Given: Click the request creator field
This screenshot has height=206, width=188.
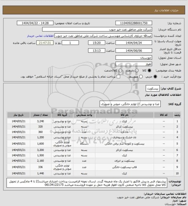Looking at the screenshot, I should click(103, 36).
